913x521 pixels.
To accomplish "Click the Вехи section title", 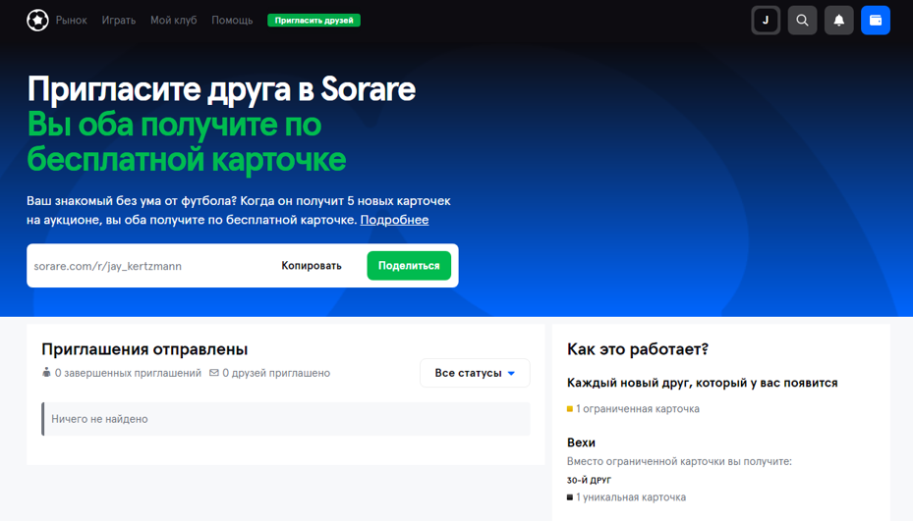I will tap(581, 443).
